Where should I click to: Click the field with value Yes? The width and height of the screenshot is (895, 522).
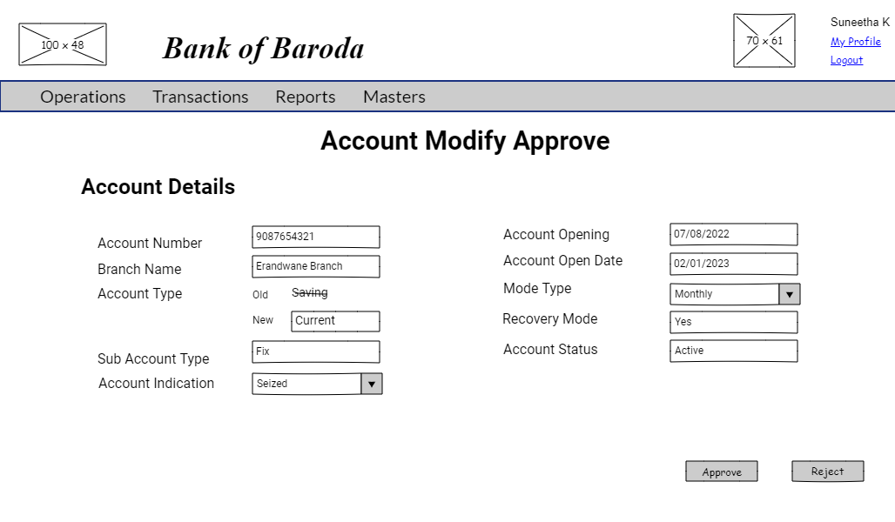(x=733, y=322)
